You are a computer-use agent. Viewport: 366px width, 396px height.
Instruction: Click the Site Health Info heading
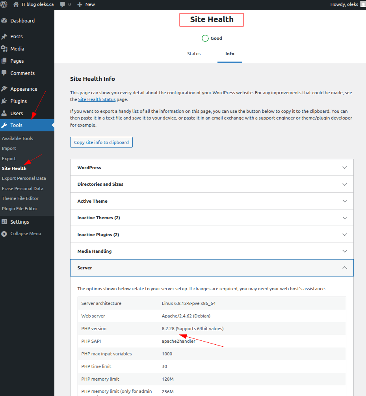click(x=92, y=79)
